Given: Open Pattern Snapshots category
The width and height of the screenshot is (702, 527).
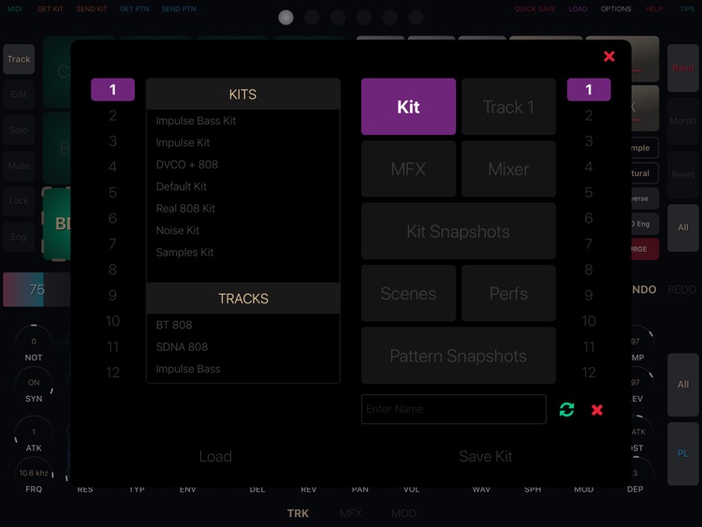Looking at the screenshot, I should pyautogui.click(x=459, y=356).
